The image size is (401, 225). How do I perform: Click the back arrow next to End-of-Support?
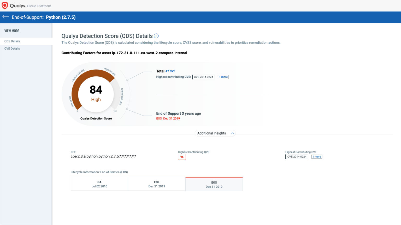click(5, 17)
